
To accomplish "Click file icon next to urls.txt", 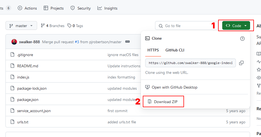I will [12, 122].
